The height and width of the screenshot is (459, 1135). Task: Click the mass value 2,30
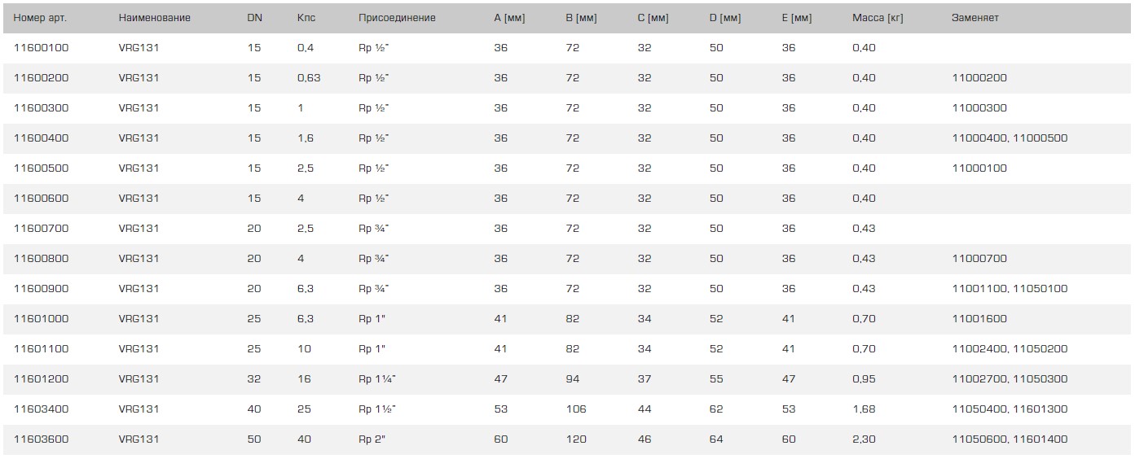click(x=864, y=439)
